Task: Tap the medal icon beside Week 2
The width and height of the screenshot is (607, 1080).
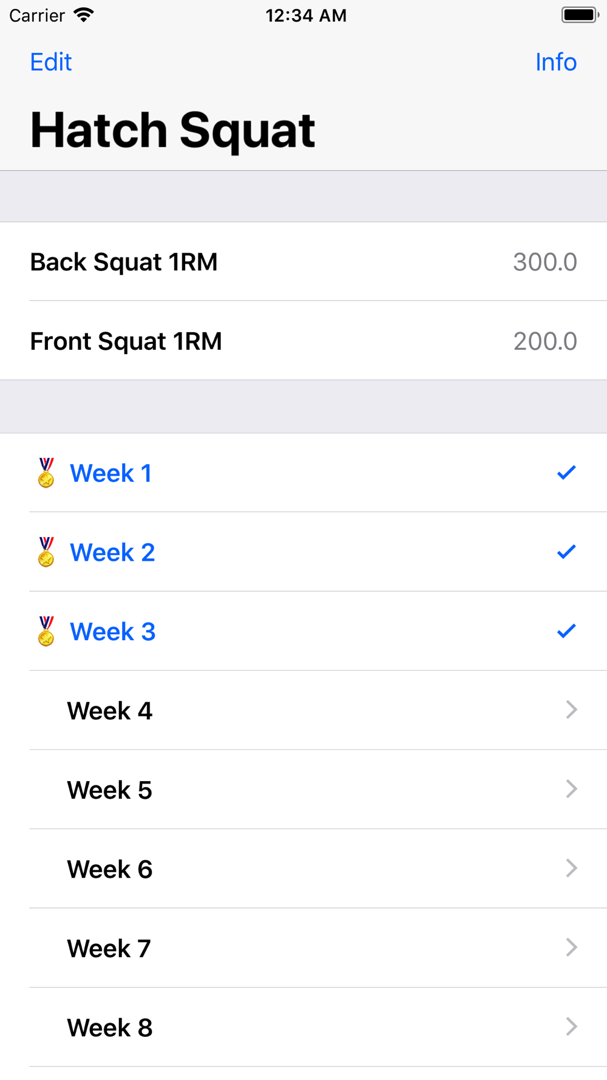Action: [46, 552]
